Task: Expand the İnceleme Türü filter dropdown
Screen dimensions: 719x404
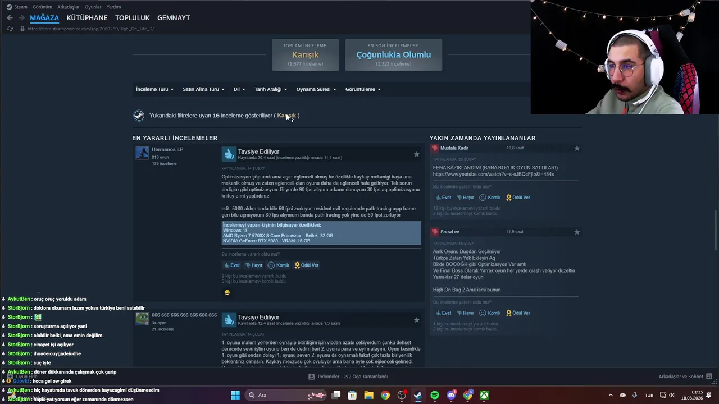Action: (x=154, y=89)
